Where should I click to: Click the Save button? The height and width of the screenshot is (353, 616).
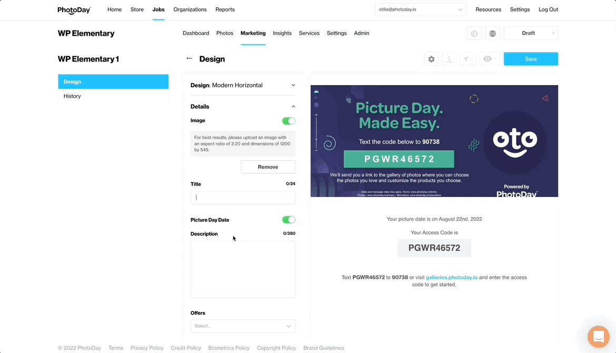coord(531,59)
